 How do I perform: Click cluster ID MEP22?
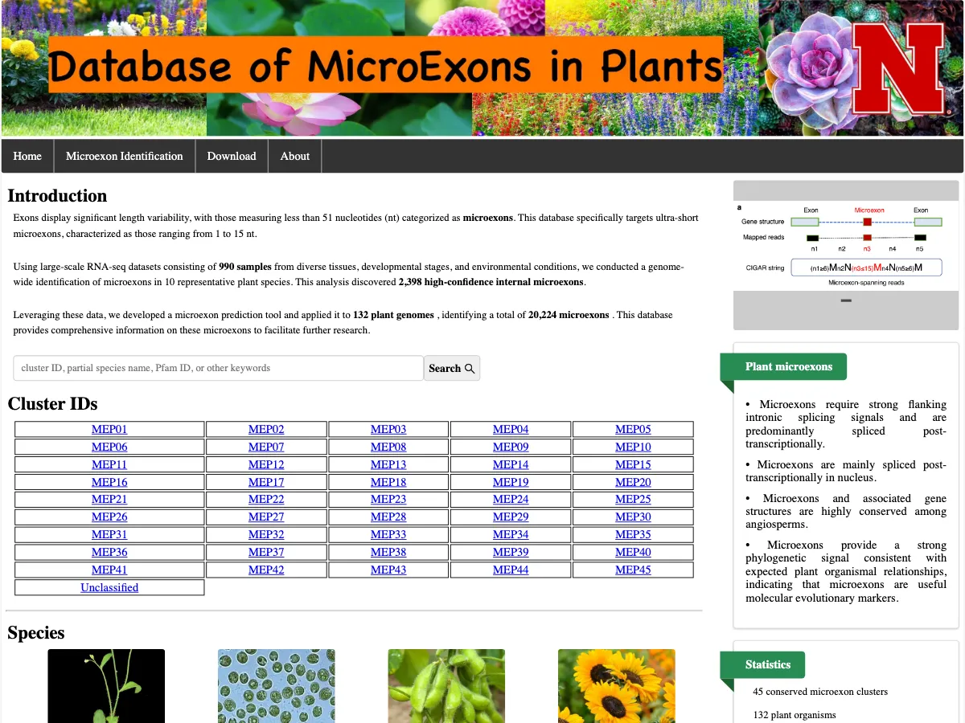click(x=266, y=499)
